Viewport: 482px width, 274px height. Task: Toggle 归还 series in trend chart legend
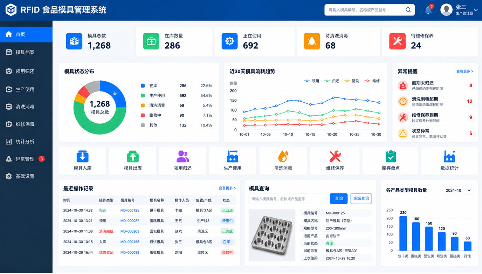pos(331,81)
